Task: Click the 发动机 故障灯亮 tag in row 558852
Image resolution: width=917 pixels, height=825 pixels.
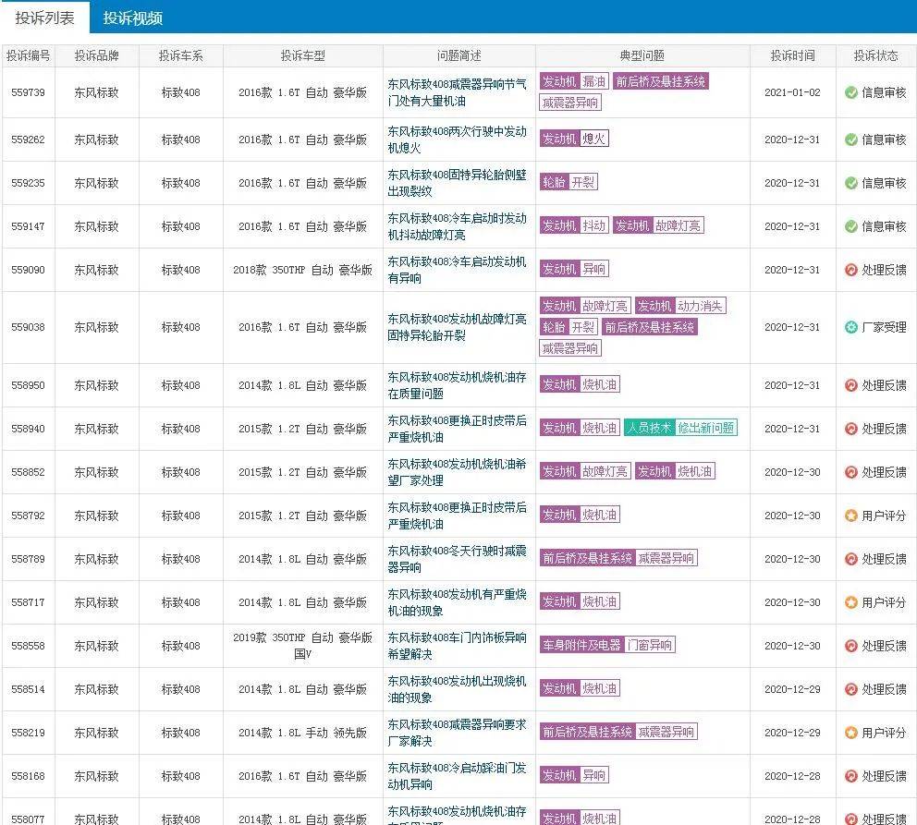Action: [x=585, y=471]
